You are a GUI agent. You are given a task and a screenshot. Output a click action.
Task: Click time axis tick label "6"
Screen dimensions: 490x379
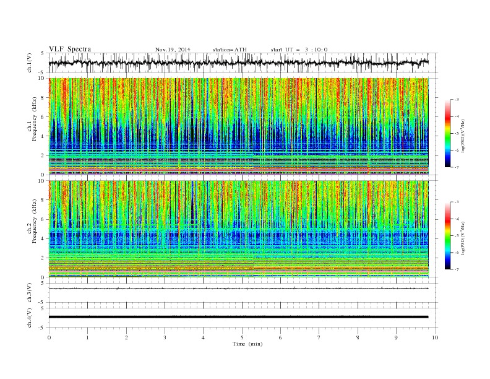[280, 338]
